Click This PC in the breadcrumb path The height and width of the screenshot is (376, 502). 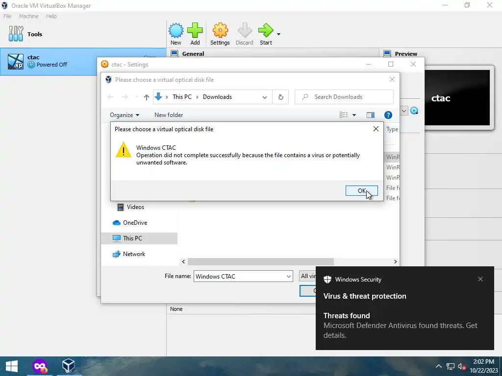coord(182,97)
